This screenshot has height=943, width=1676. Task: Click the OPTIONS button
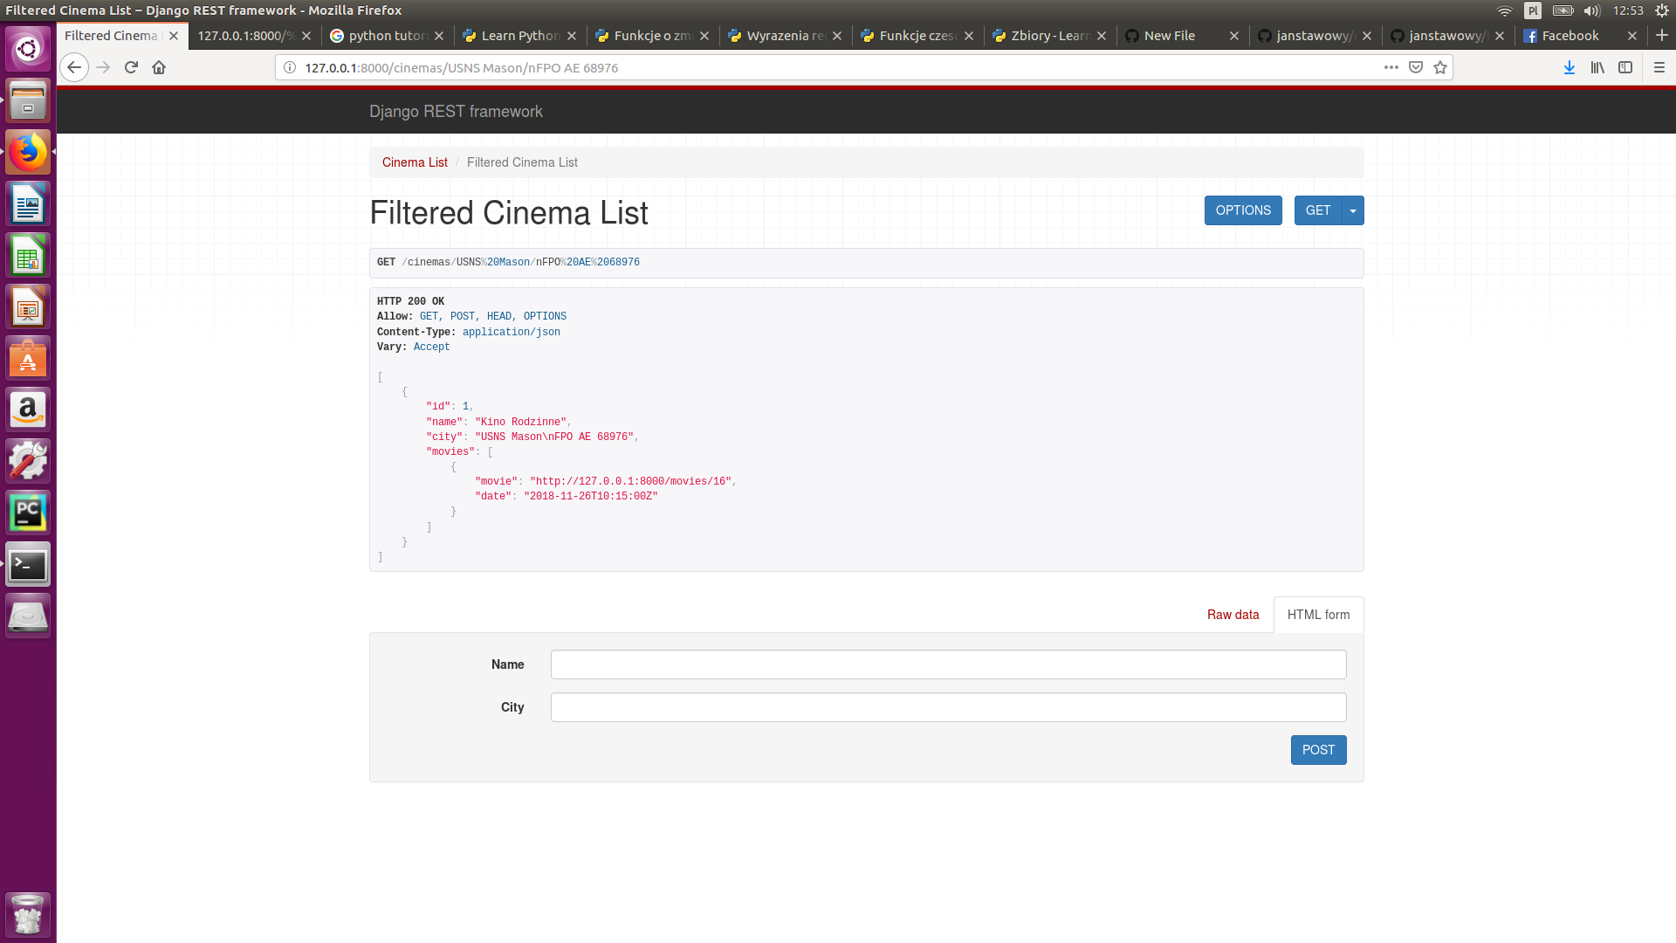pos(1242,210)
